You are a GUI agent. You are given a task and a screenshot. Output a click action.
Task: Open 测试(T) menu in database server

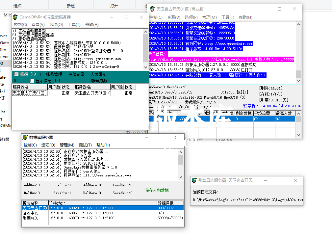click(85, 145)
